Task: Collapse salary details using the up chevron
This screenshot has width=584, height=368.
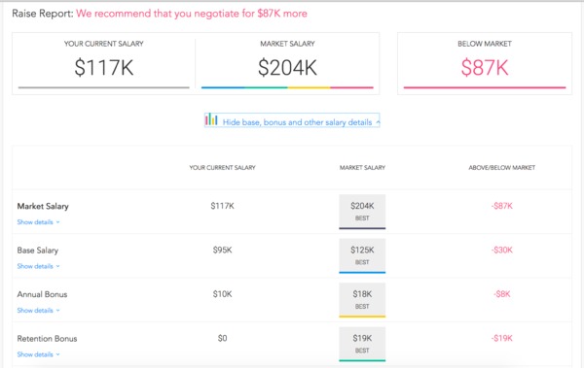Action: [x=378, y=122]
